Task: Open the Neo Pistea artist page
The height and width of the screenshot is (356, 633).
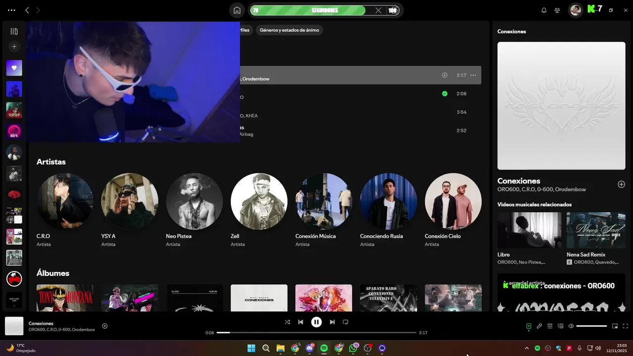Action: (x=194, y=201)
